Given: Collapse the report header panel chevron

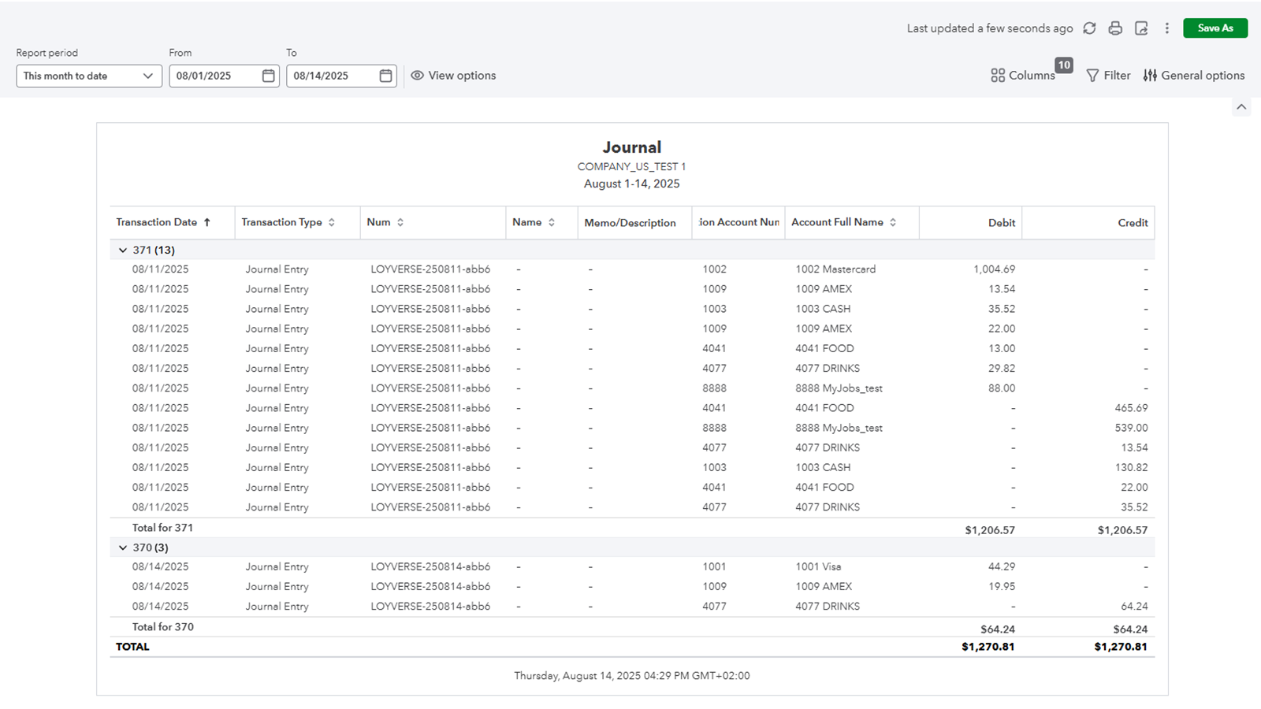Looking at the screenshot, I should [1241, 107].
